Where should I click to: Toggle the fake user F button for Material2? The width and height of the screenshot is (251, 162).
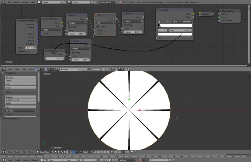(79, 69)
